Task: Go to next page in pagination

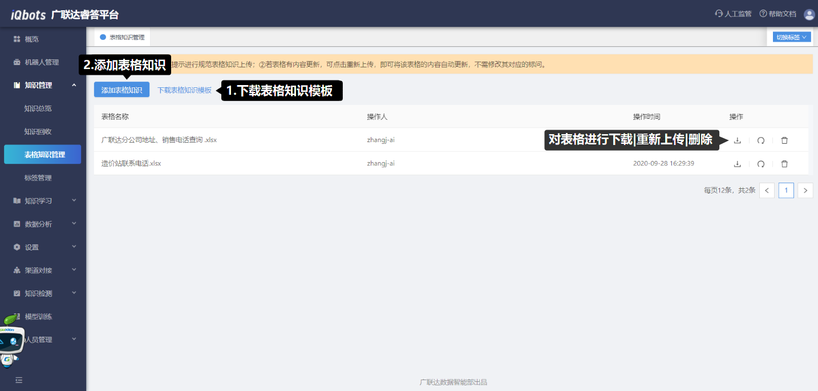Action: click(x=805, y=191)
